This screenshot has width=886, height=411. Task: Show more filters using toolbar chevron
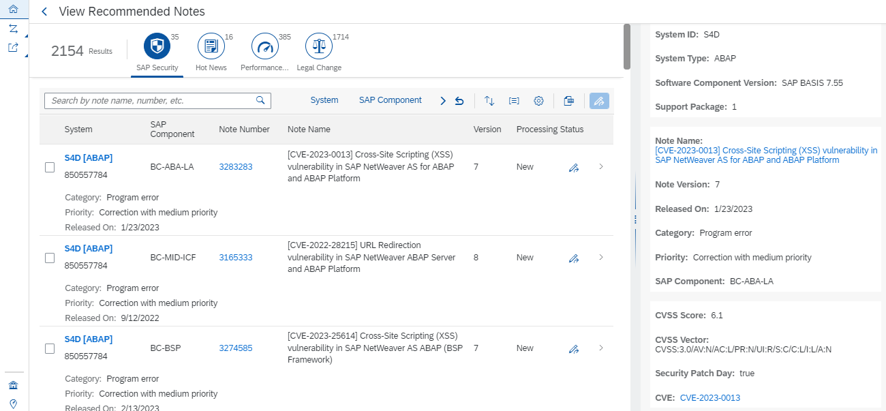point(443,101)
